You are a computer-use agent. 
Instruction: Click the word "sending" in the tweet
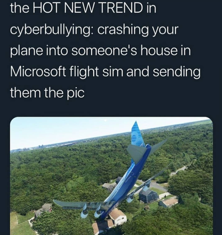click(x=176, y=71)
